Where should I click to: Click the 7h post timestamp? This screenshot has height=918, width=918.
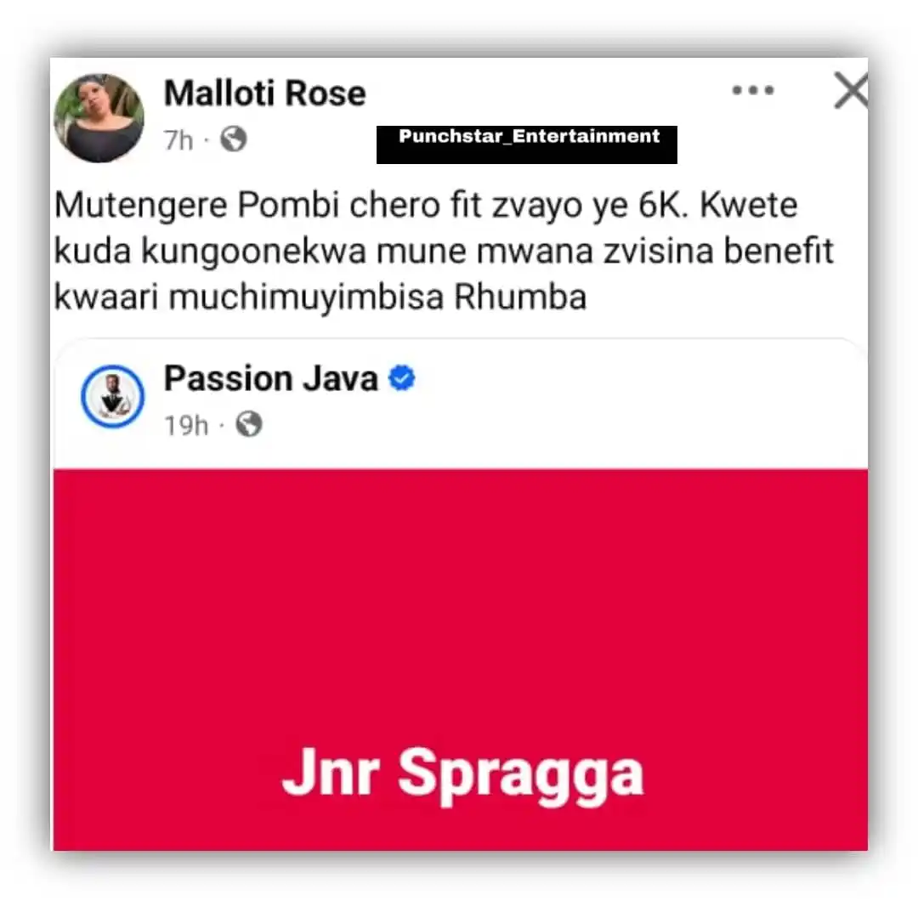(x=178, y=140)
